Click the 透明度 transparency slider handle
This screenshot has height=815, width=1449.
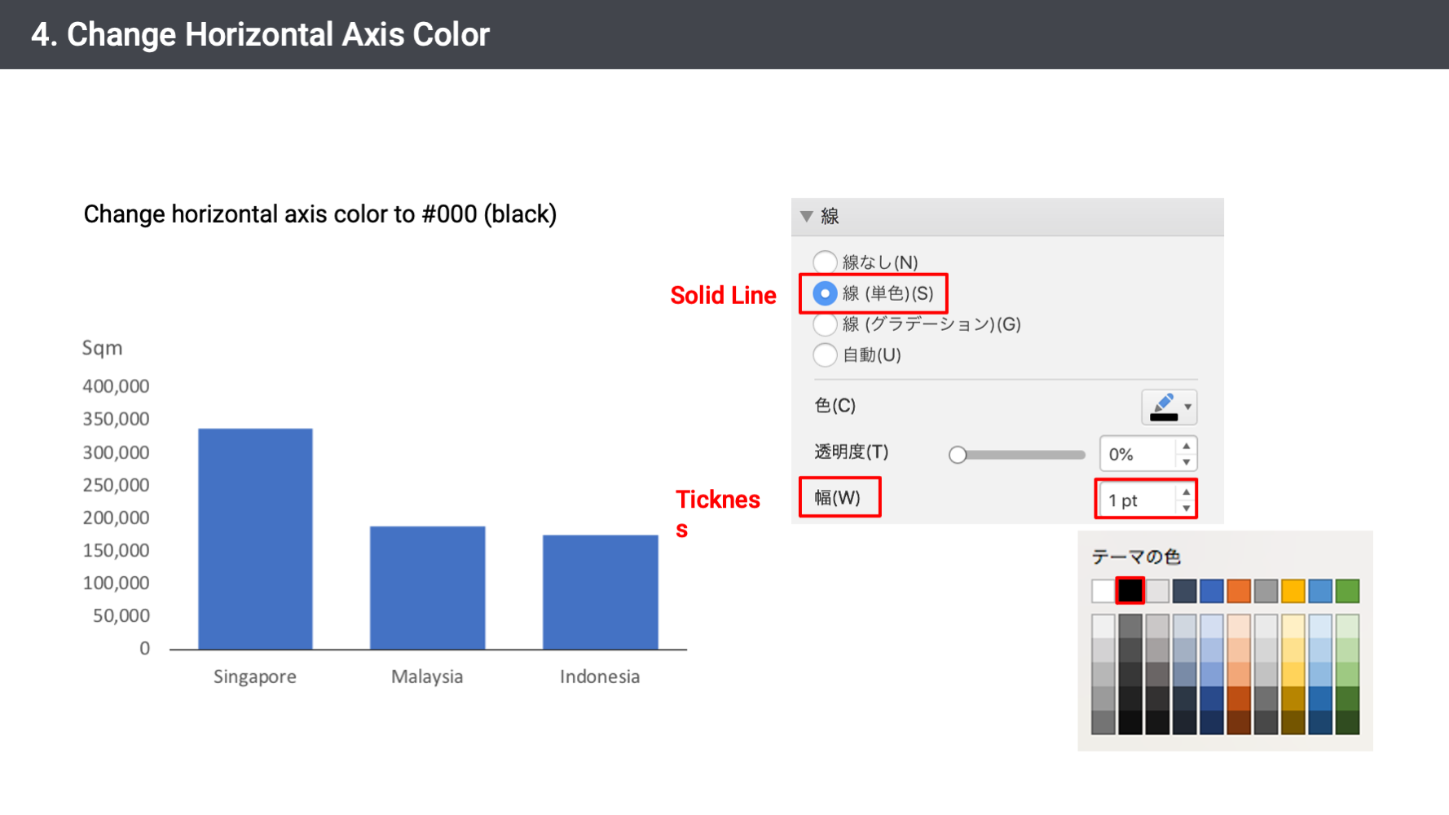click(958, 455)
